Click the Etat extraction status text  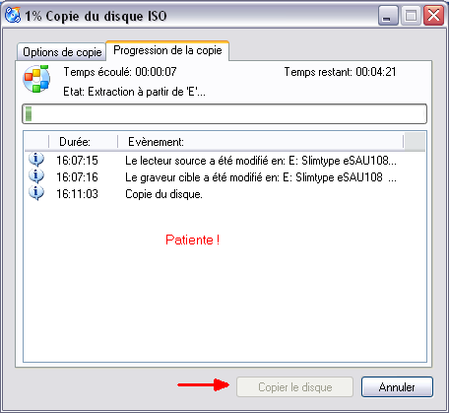134,92
